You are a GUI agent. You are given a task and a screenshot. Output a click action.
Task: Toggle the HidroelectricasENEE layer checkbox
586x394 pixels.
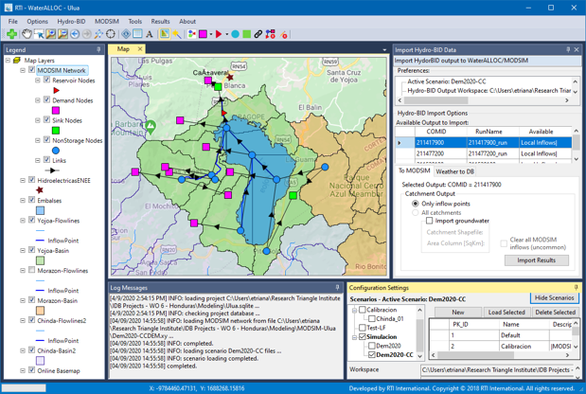(32, 180)
